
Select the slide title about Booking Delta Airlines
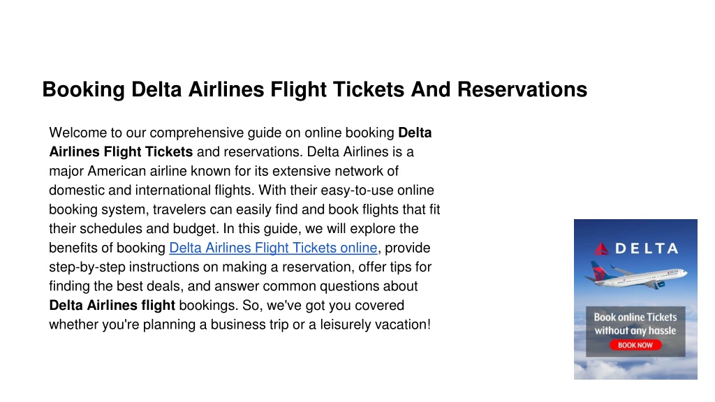[315, 89]
